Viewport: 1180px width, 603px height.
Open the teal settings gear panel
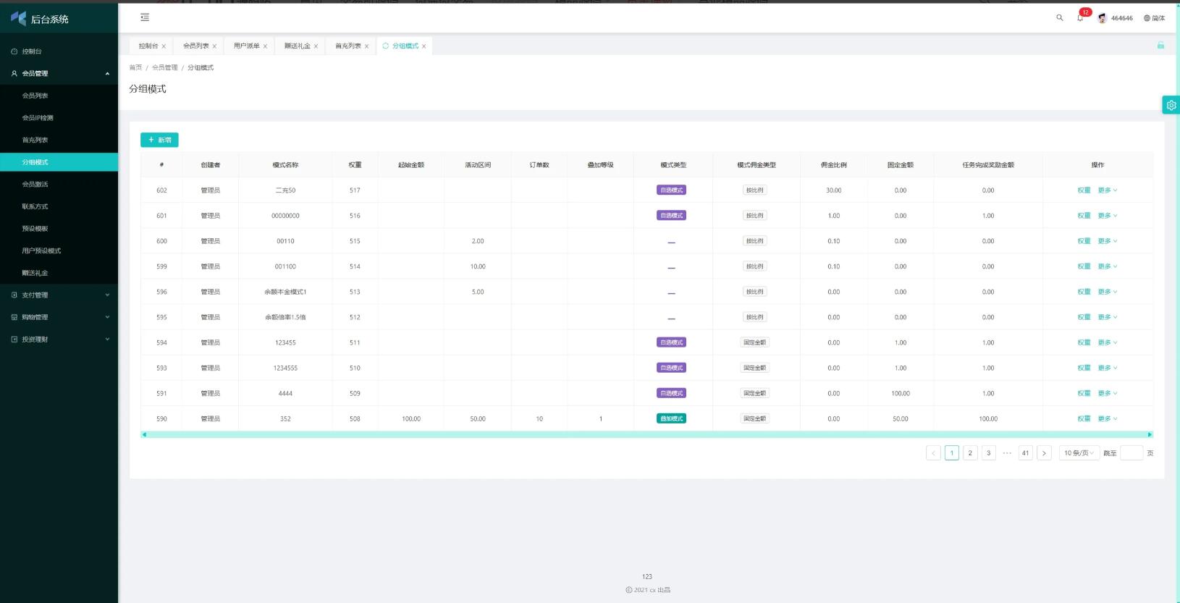pos(1171,105)
